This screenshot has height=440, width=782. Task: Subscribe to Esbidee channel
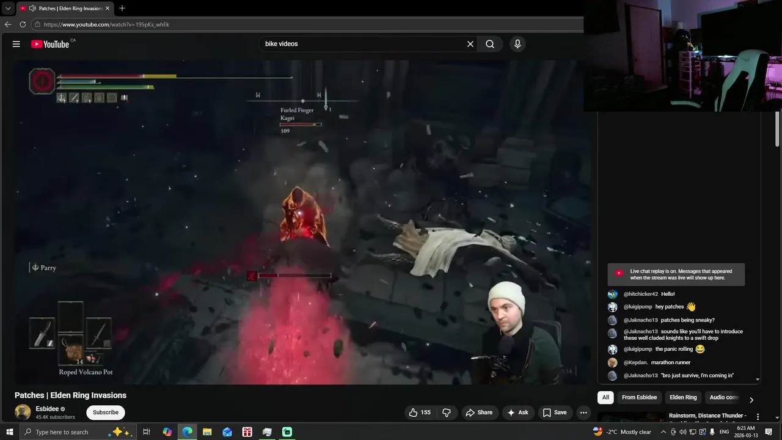106,413
